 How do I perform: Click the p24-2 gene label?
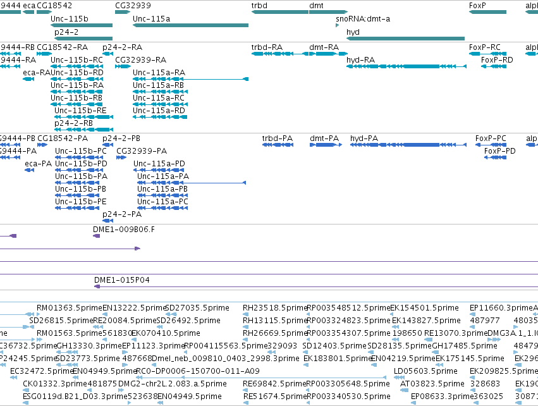click(66, 32)
